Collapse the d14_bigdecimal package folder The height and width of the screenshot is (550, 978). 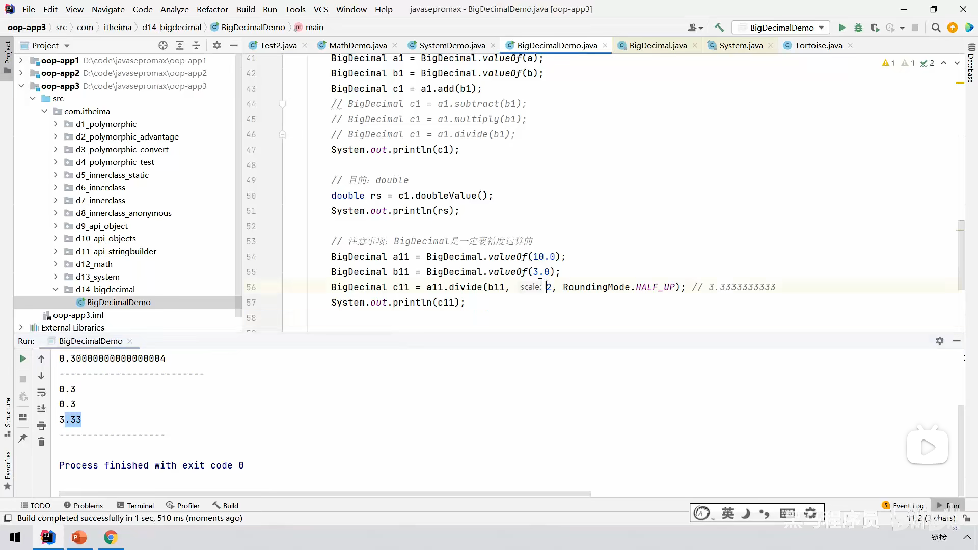(x=56, y=289)
